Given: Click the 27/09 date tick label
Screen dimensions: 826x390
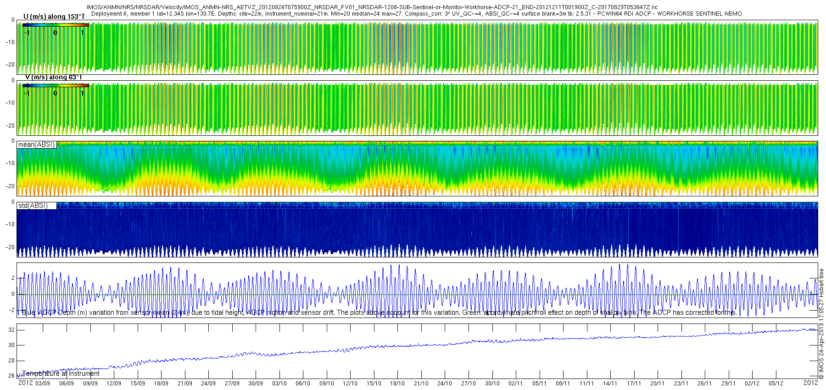Looking at the screenshot, I should click(x=232, y=384).
